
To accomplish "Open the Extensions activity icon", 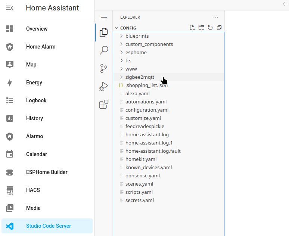I will (104, 104).
